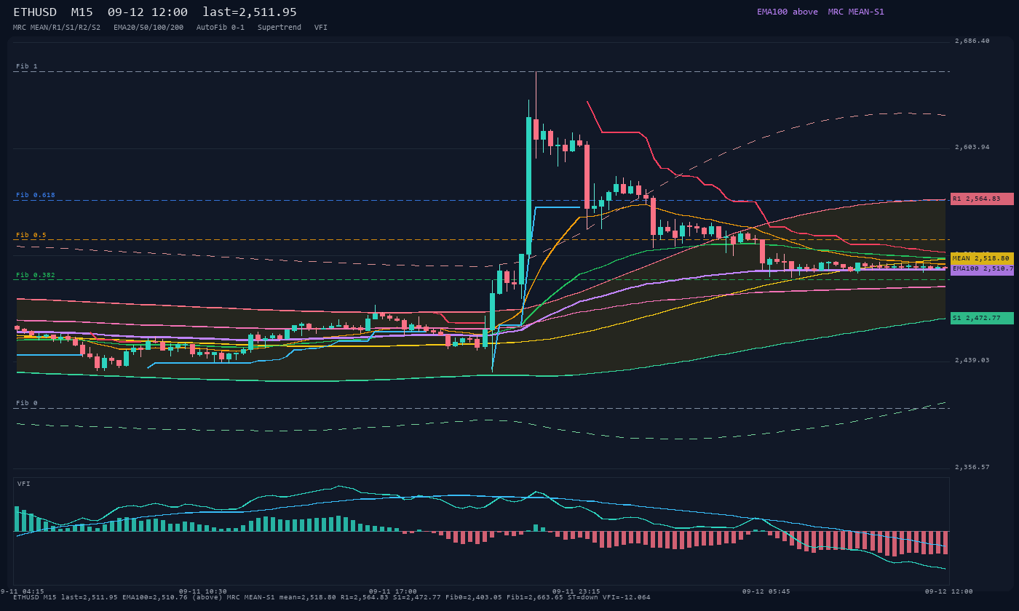Click the last=2,511.95 price readout

tap(250, 12)
